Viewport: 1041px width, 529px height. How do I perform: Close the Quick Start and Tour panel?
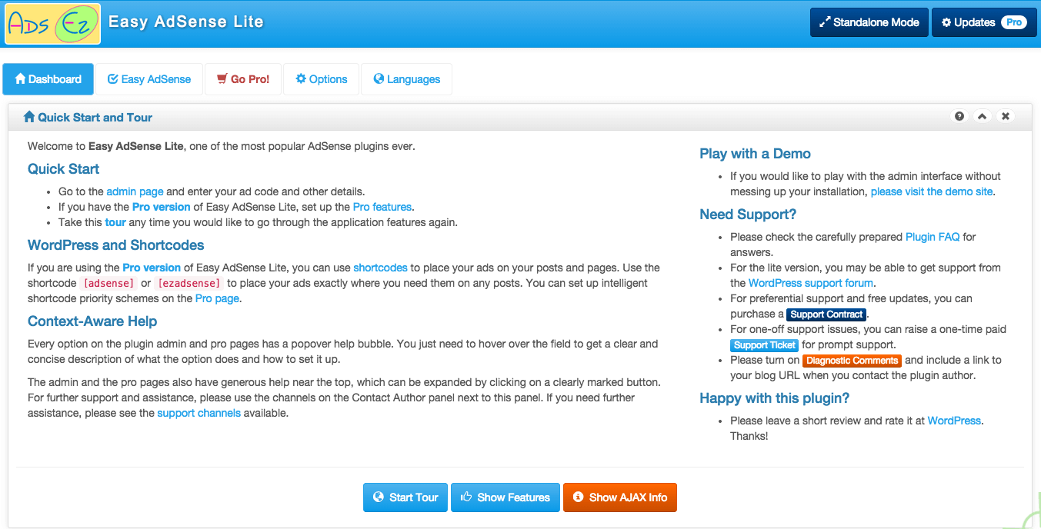click(x=1005, y=116)
